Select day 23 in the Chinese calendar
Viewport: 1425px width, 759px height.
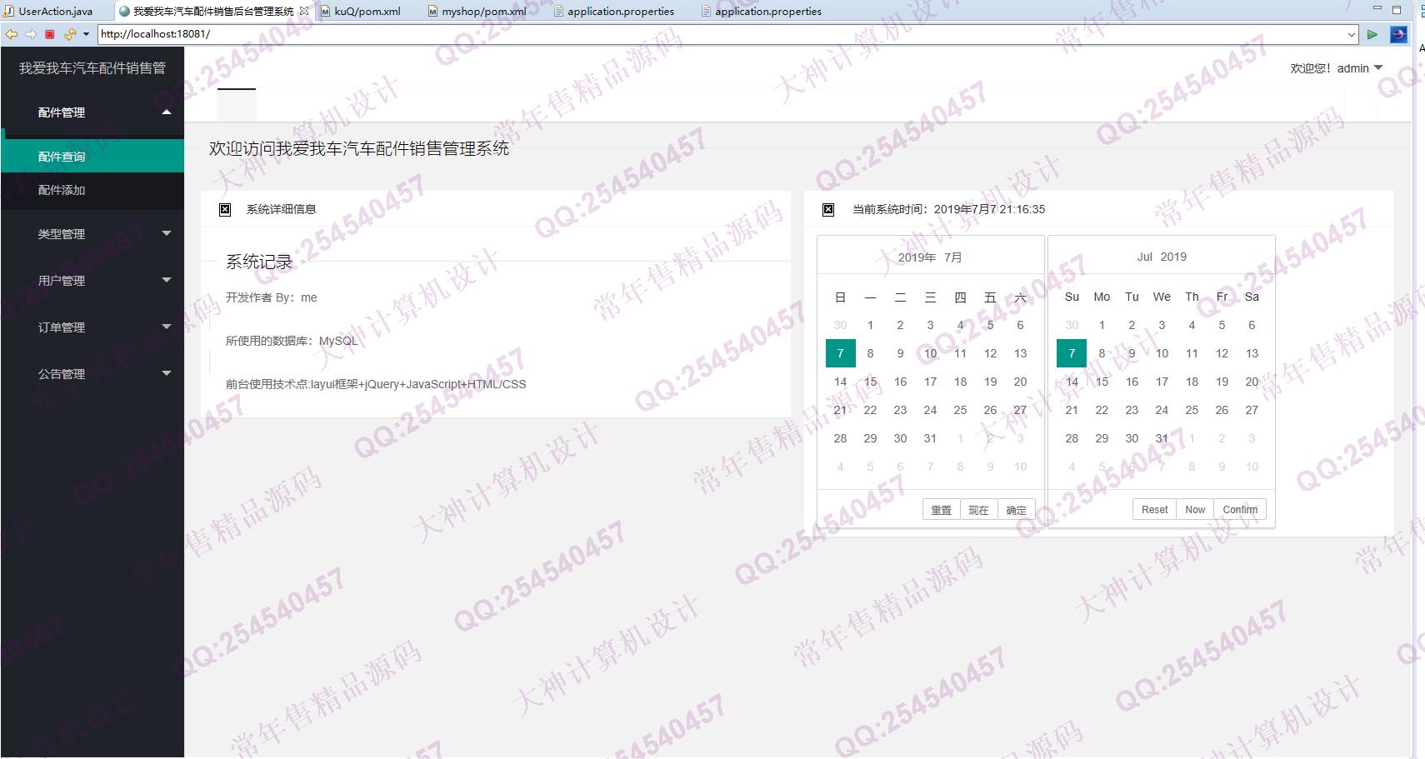(900, 410)
